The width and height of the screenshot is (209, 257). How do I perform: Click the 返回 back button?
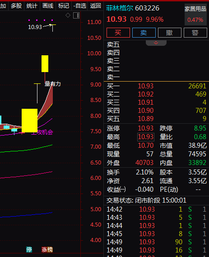point(96,6)
